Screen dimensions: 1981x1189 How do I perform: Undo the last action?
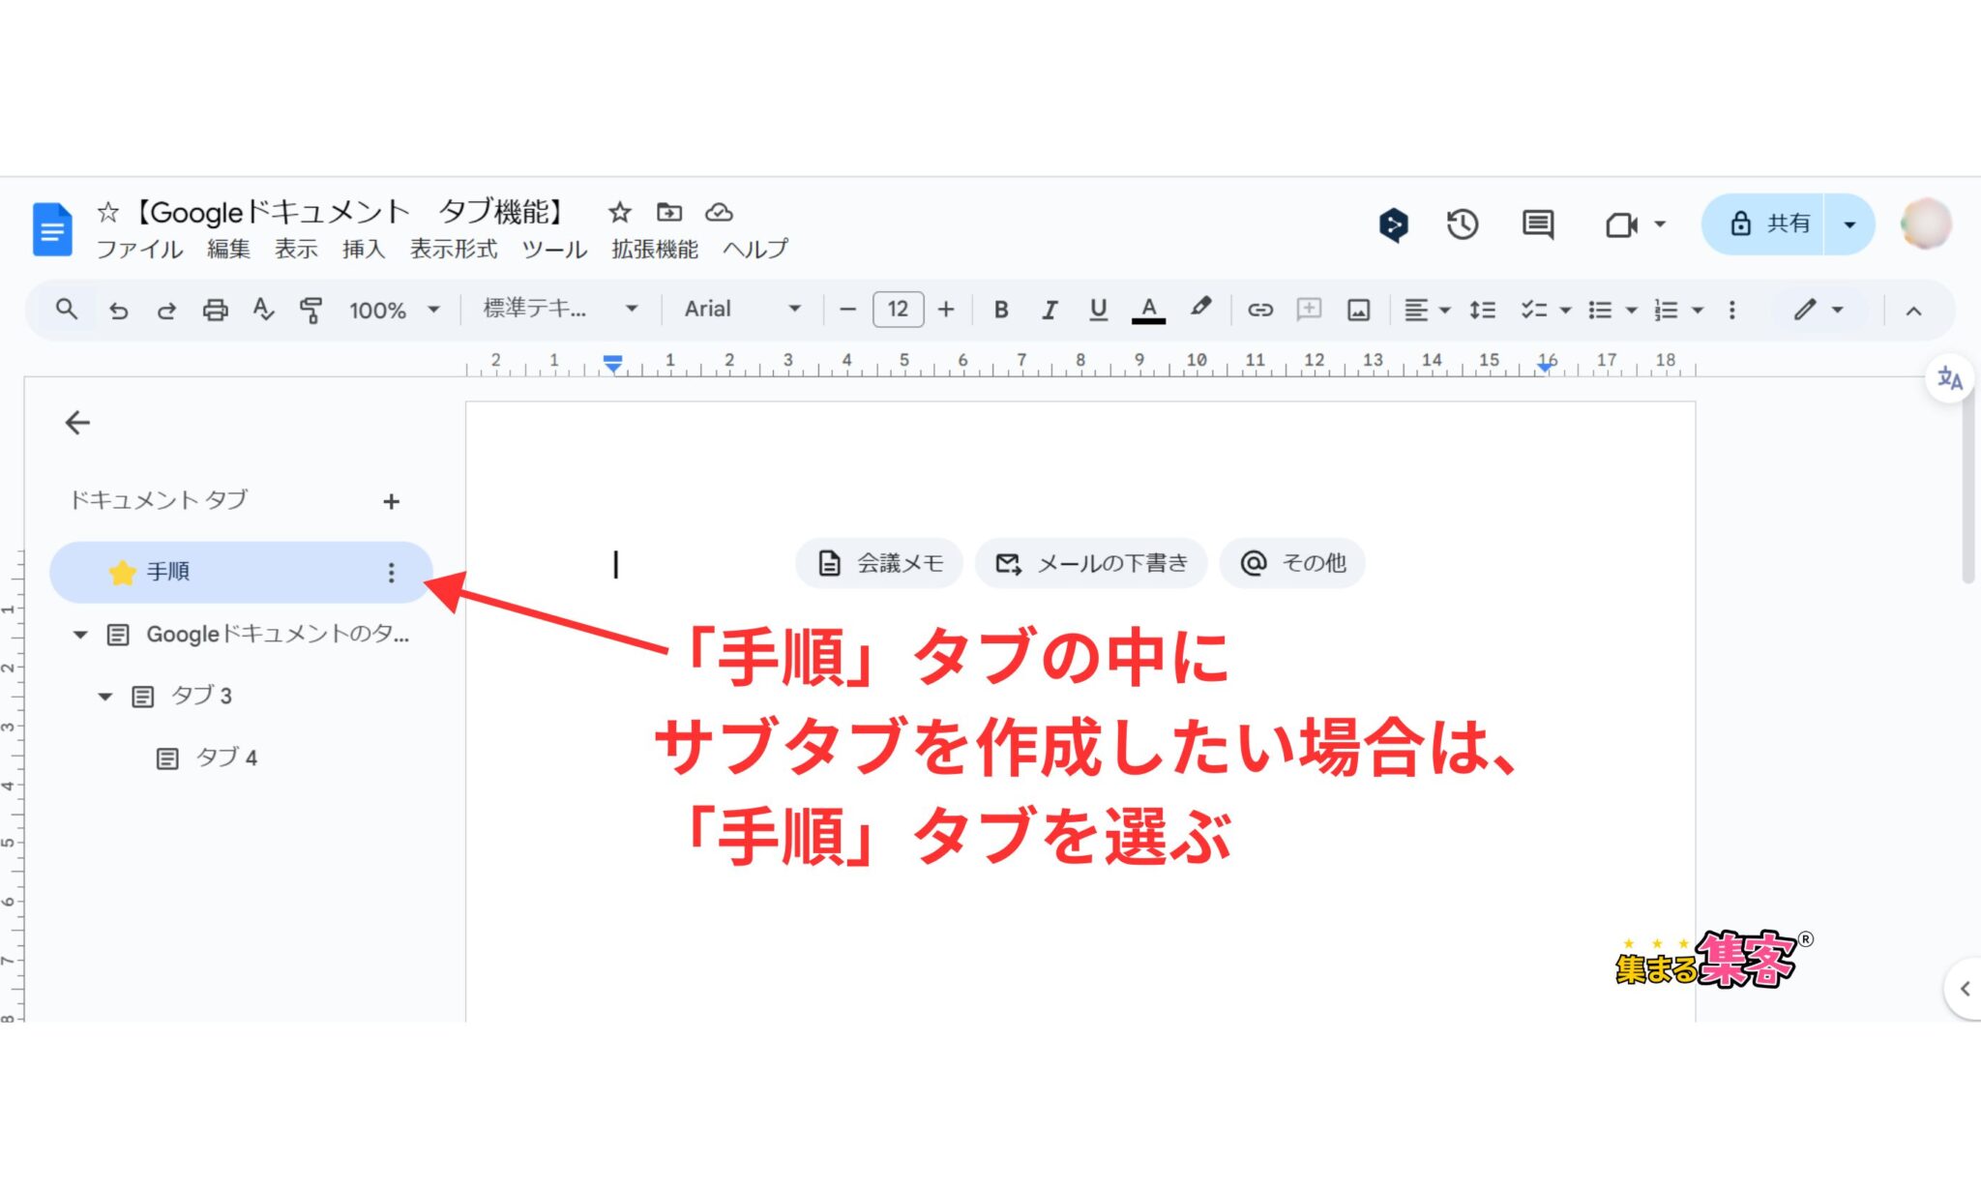[118, 311]
